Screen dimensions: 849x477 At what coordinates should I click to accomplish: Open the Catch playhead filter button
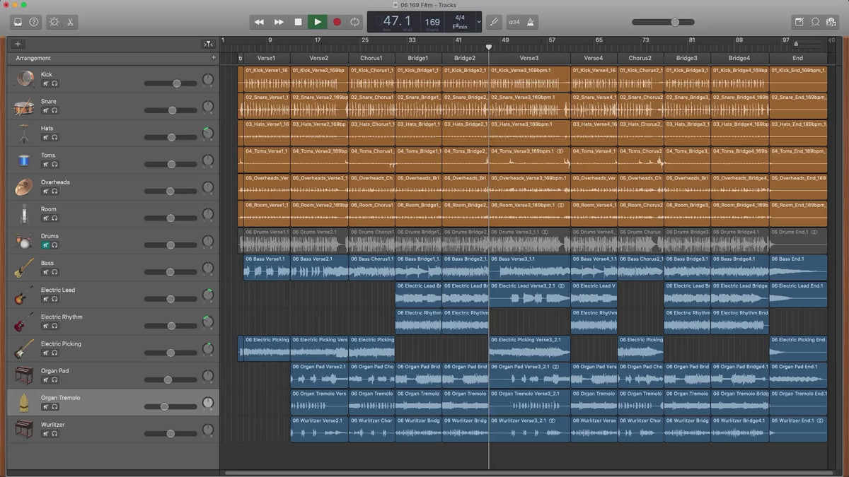coord(208,44)
